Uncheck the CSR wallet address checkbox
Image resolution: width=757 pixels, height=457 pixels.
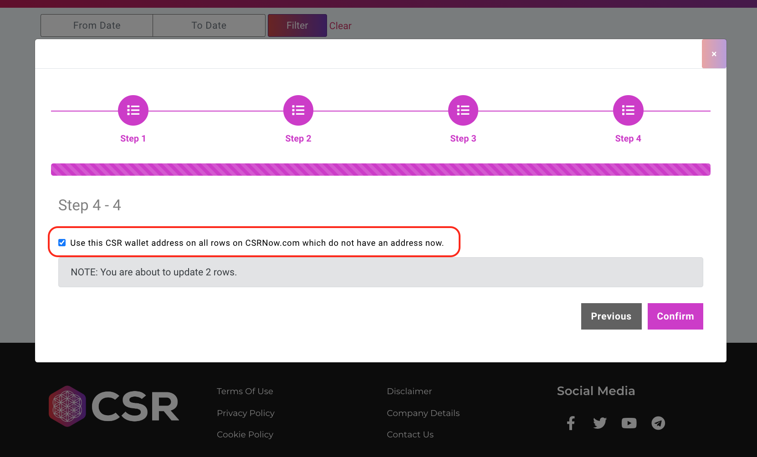tap(62, 242)
